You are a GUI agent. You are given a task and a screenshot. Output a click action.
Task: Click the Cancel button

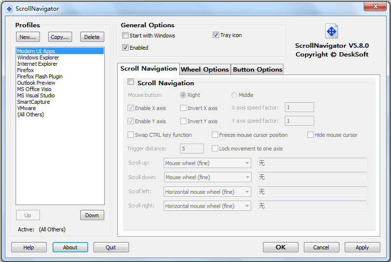pos(321,247)
